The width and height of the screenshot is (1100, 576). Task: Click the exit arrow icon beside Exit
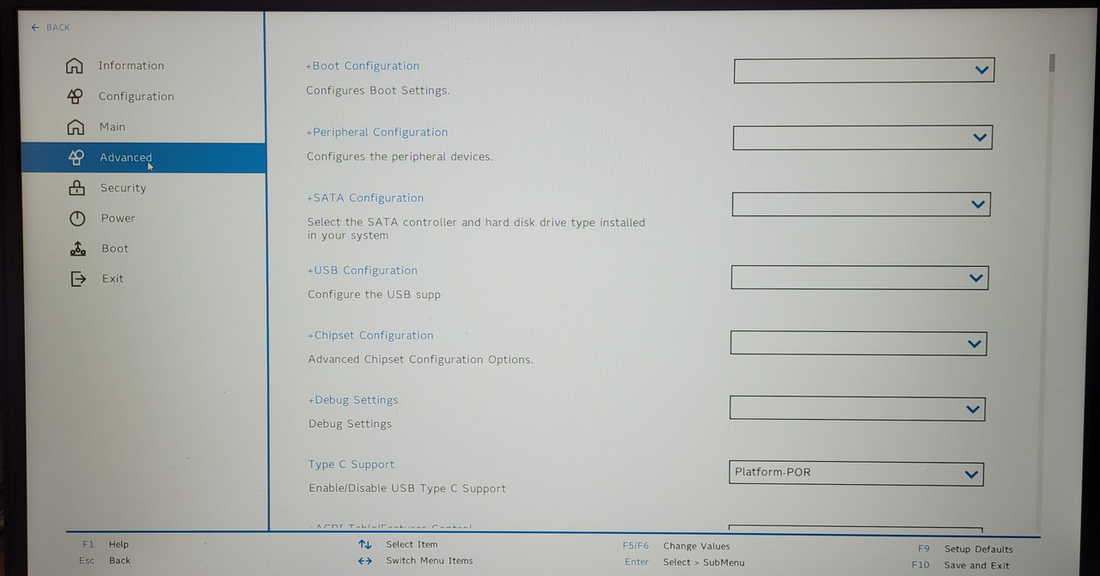click(x=78, y=278)
